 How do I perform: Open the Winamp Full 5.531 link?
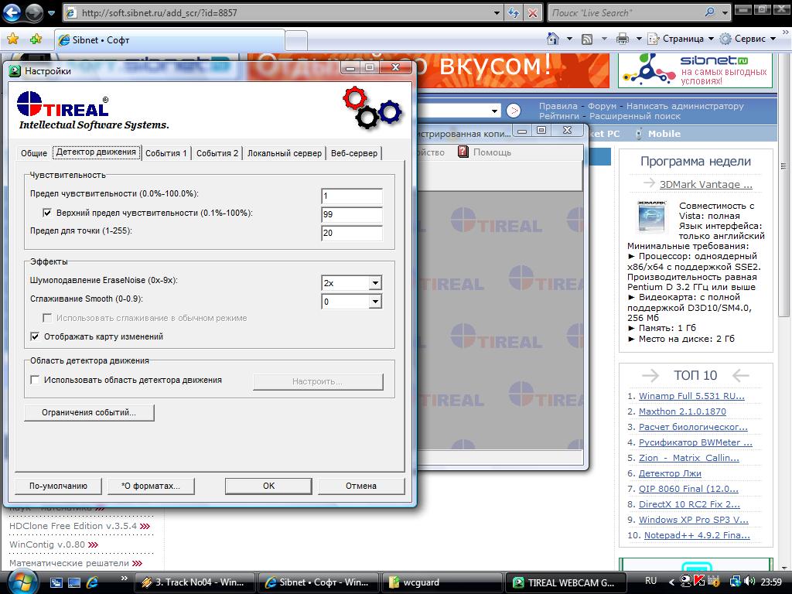[691, 396]
